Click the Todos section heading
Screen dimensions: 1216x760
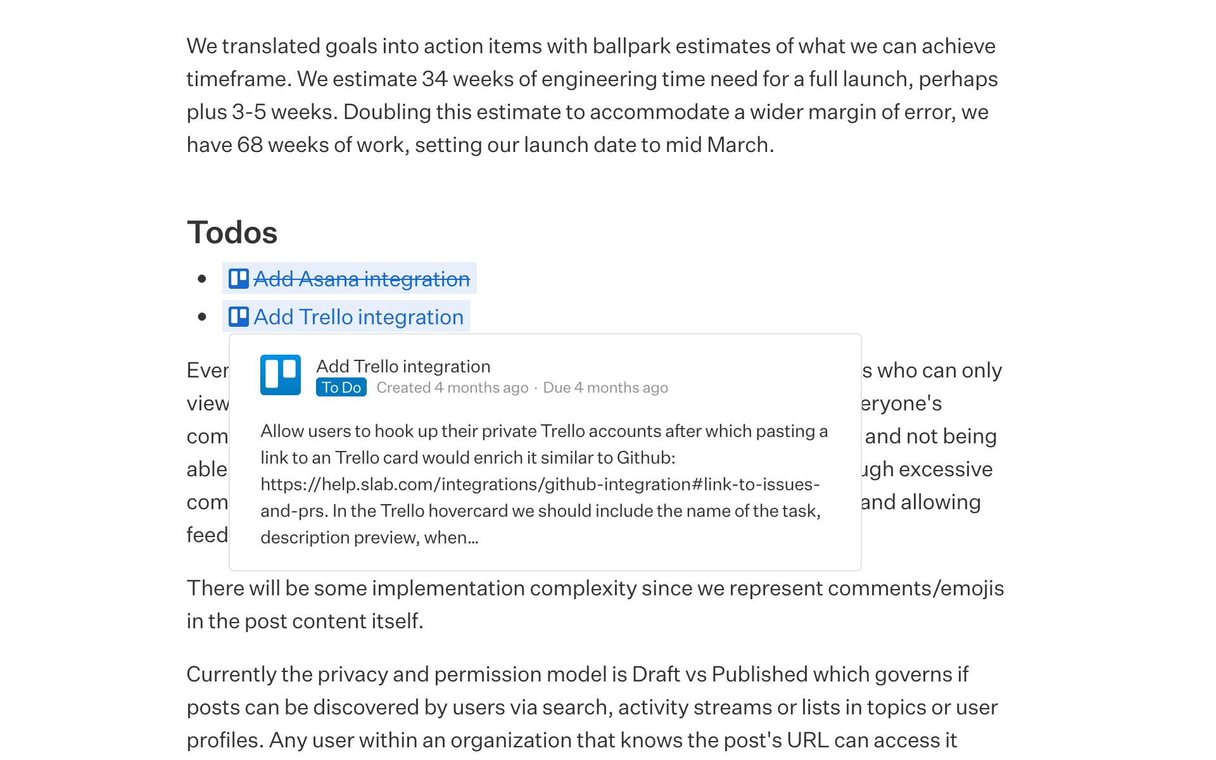tap(232, 232)
